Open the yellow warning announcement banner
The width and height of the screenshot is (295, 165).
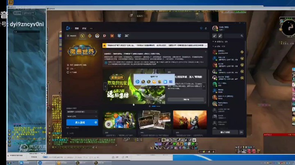pos(155,45)
